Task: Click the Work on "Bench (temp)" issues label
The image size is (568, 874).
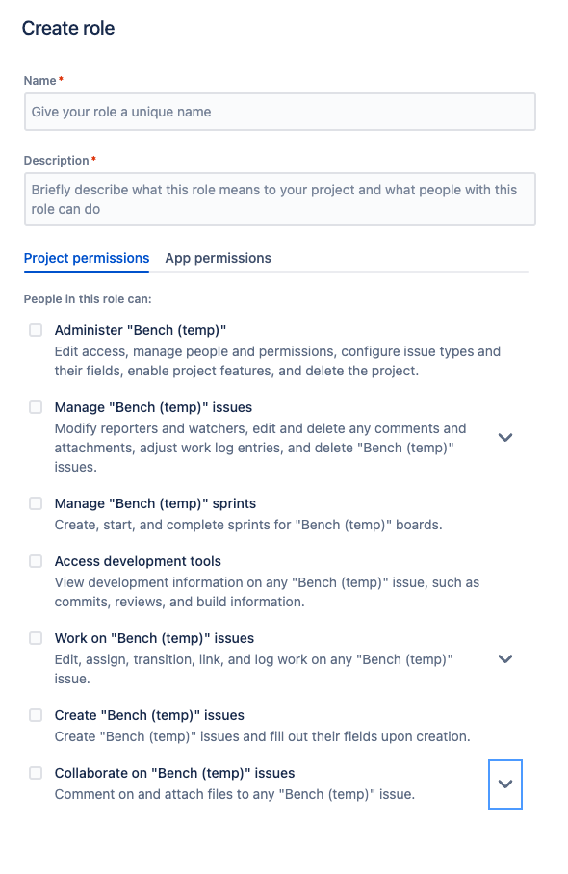Action: point(154,638)
